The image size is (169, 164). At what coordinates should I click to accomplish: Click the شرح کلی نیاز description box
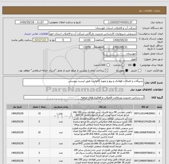(x=83, y=82)
